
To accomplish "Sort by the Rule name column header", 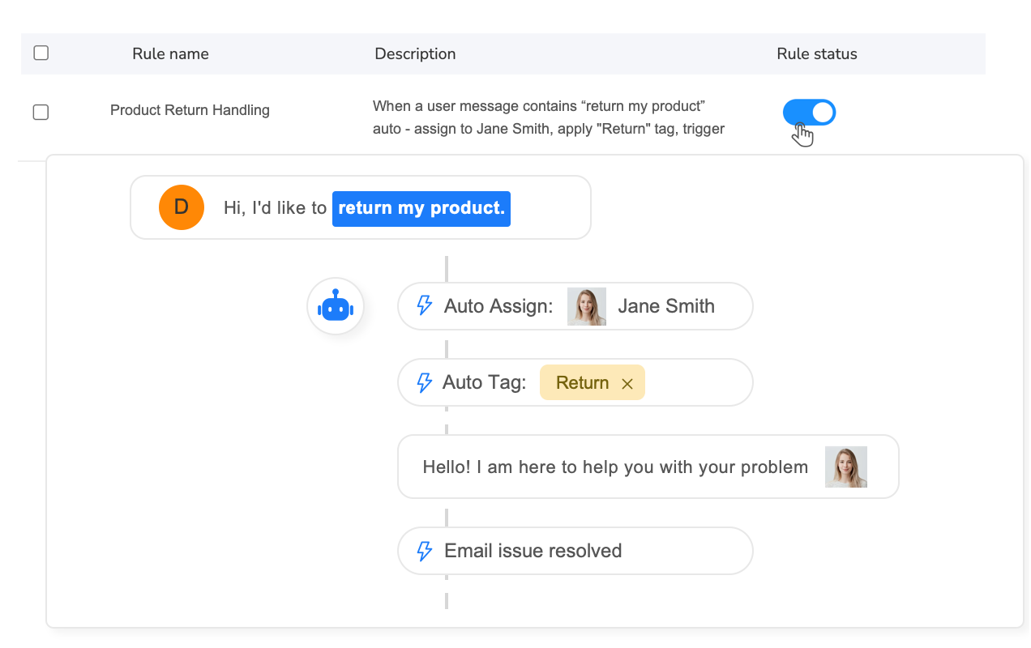I will (x=170, y=53).
